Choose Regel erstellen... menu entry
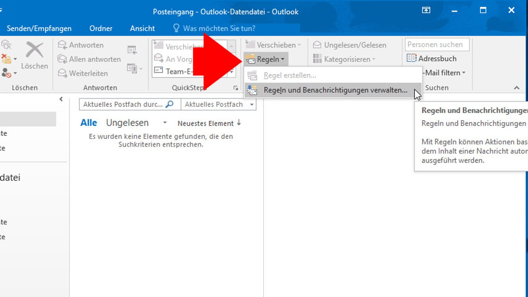 (x=333, y=76)
